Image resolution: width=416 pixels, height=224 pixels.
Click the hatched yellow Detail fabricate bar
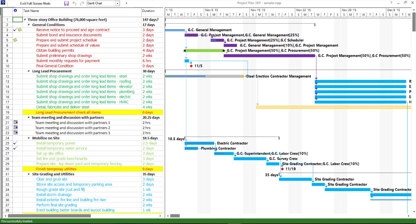pyautogui.click(x=334, y=107)
